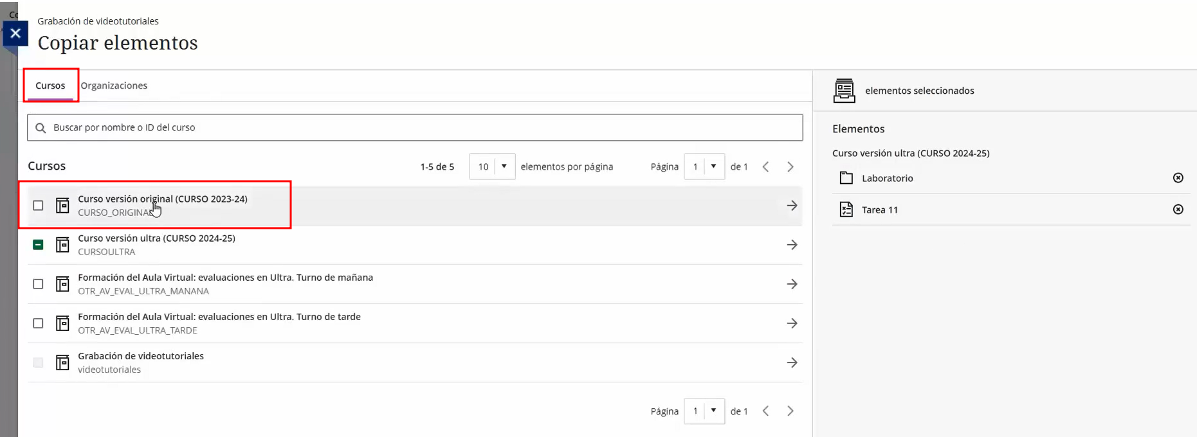This screenshot has width=1197, height=437.
Task: Click next page arrow in bottom pagination
Action: [x=790, y=411]
